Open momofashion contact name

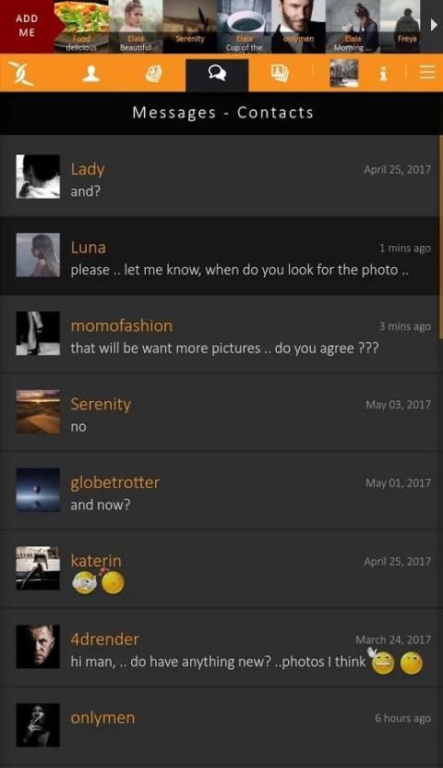121,325
